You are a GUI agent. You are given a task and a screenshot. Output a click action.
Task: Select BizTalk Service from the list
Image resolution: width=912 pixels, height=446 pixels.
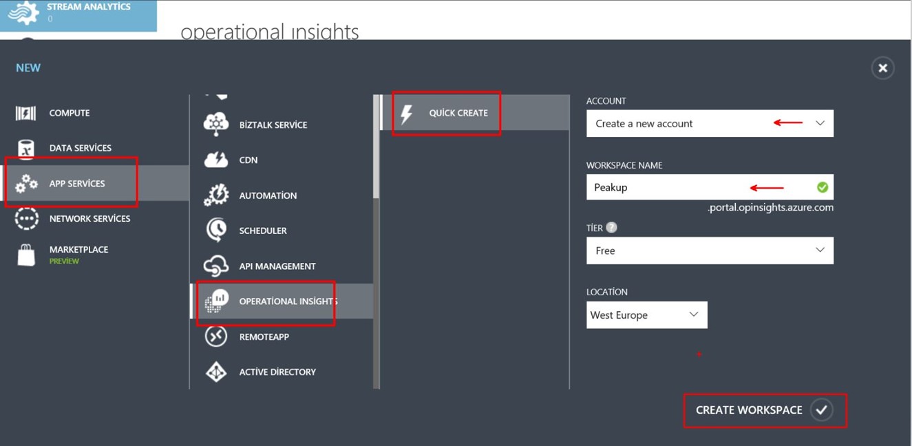point(282,125)
